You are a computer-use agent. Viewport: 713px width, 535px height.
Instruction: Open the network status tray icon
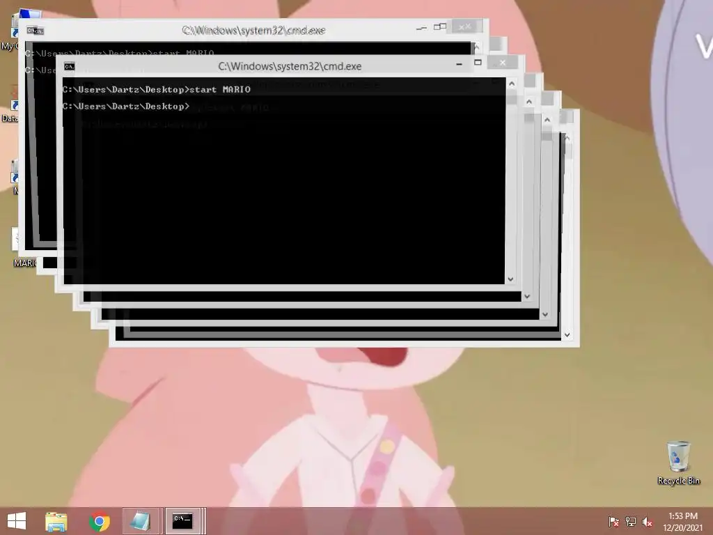631,522
